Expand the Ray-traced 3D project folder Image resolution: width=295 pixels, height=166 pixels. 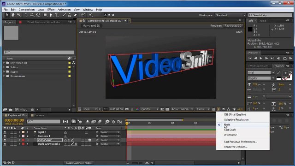coord(4,63)
